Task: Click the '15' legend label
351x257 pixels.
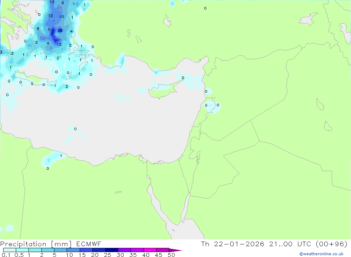Action: (x=82, y=255)
